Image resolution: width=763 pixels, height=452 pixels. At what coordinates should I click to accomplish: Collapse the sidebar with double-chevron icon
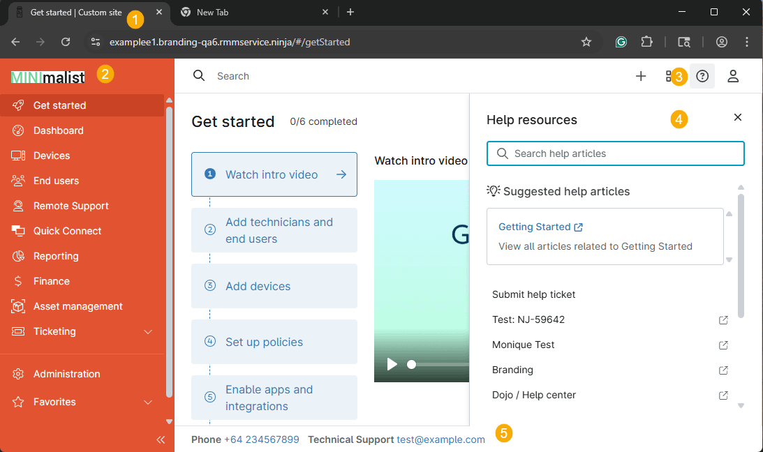161,439
